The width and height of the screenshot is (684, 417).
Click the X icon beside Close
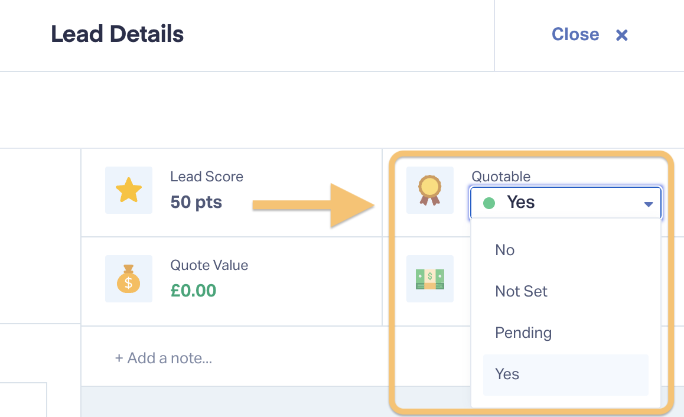click(x=621, y=35)
